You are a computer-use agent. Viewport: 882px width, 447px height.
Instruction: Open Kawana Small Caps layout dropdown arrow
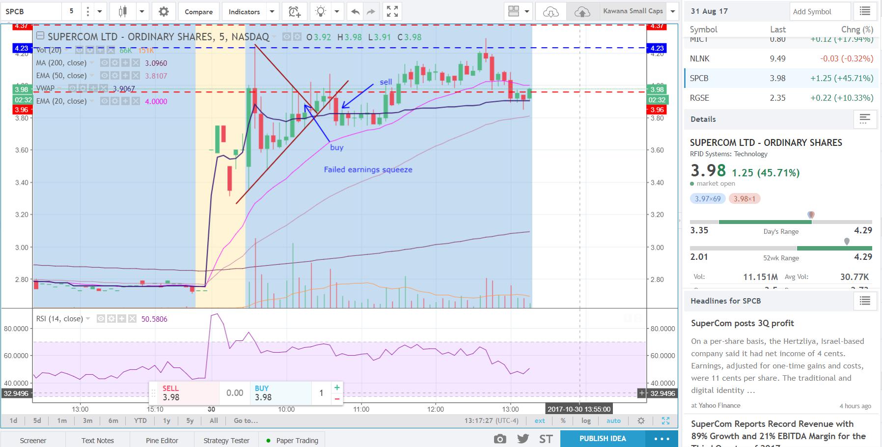point(672,11)
